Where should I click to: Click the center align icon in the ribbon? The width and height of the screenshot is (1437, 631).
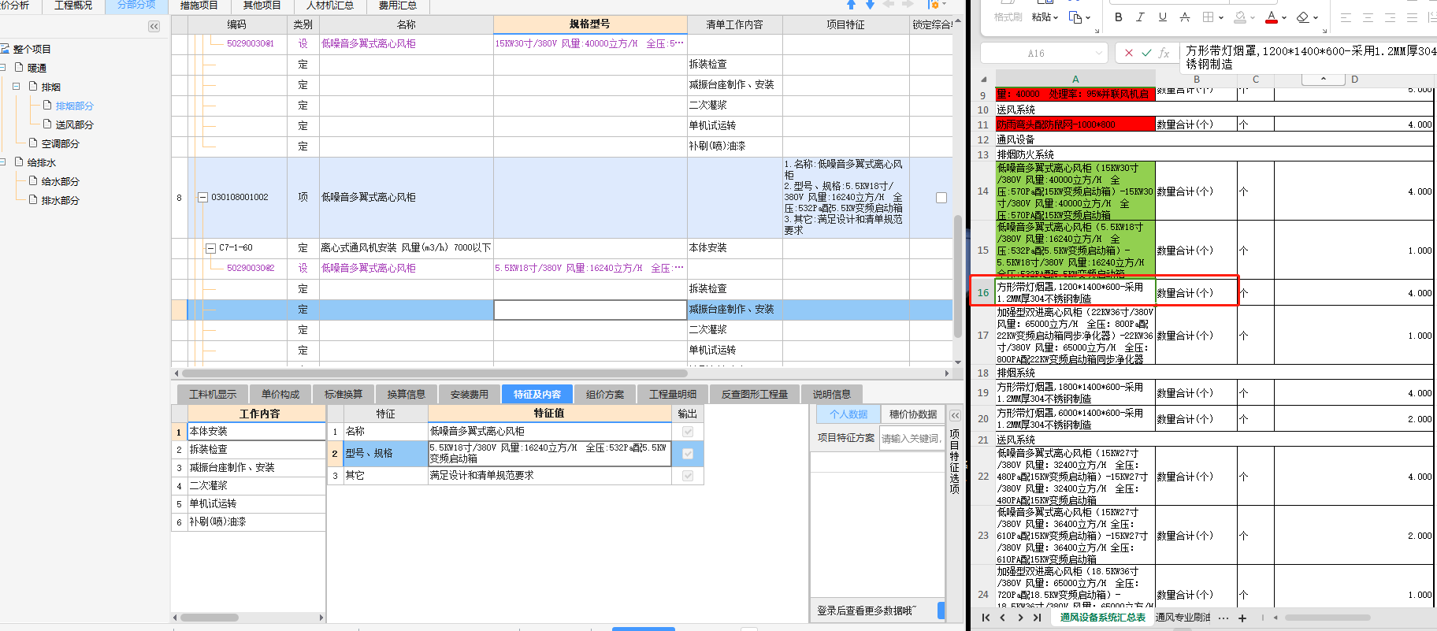1368,17
